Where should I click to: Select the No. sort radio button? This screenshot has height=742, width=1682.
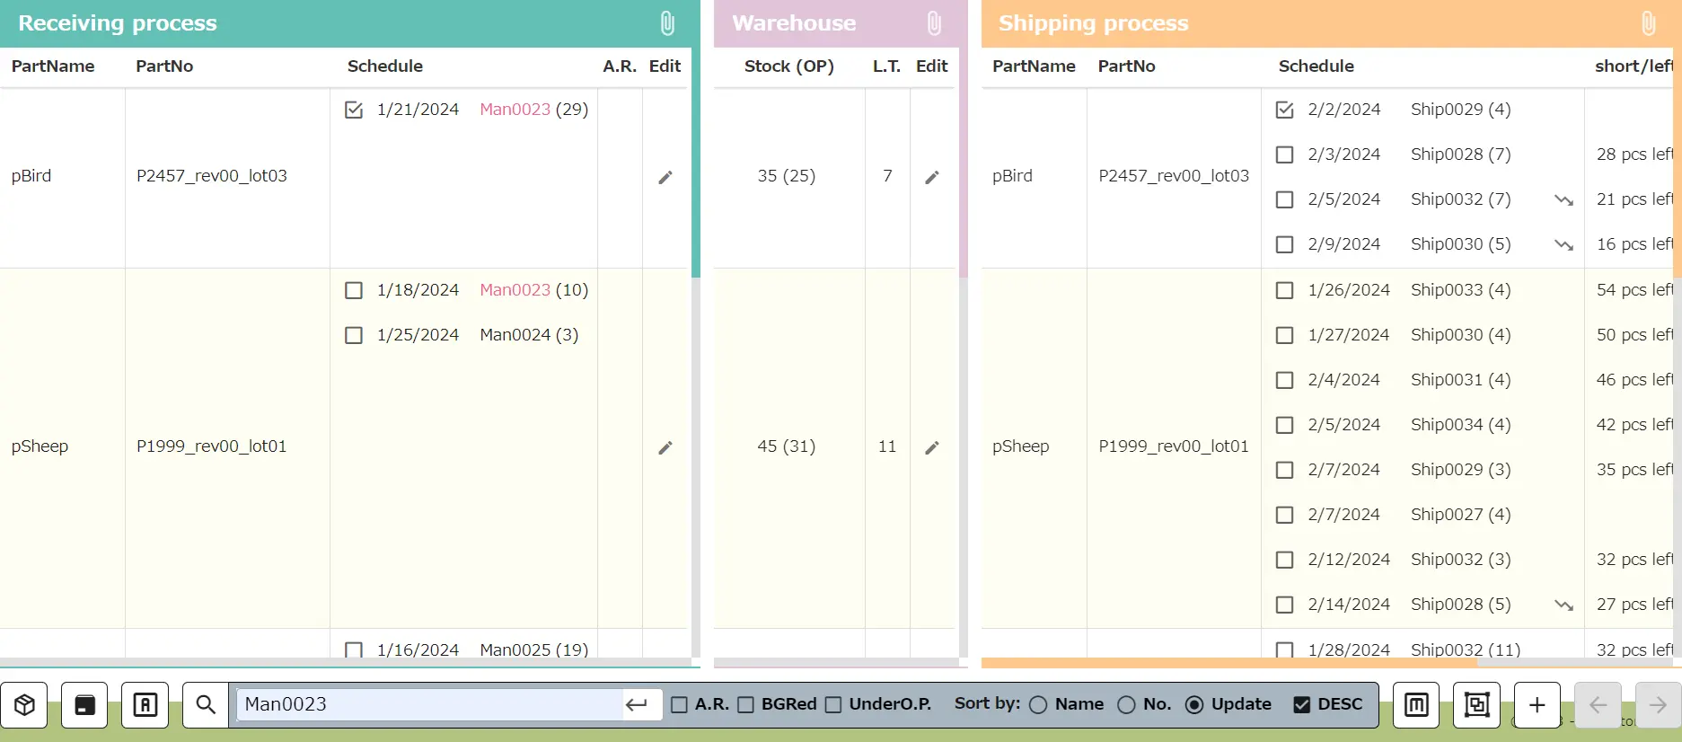[1126, 705]
